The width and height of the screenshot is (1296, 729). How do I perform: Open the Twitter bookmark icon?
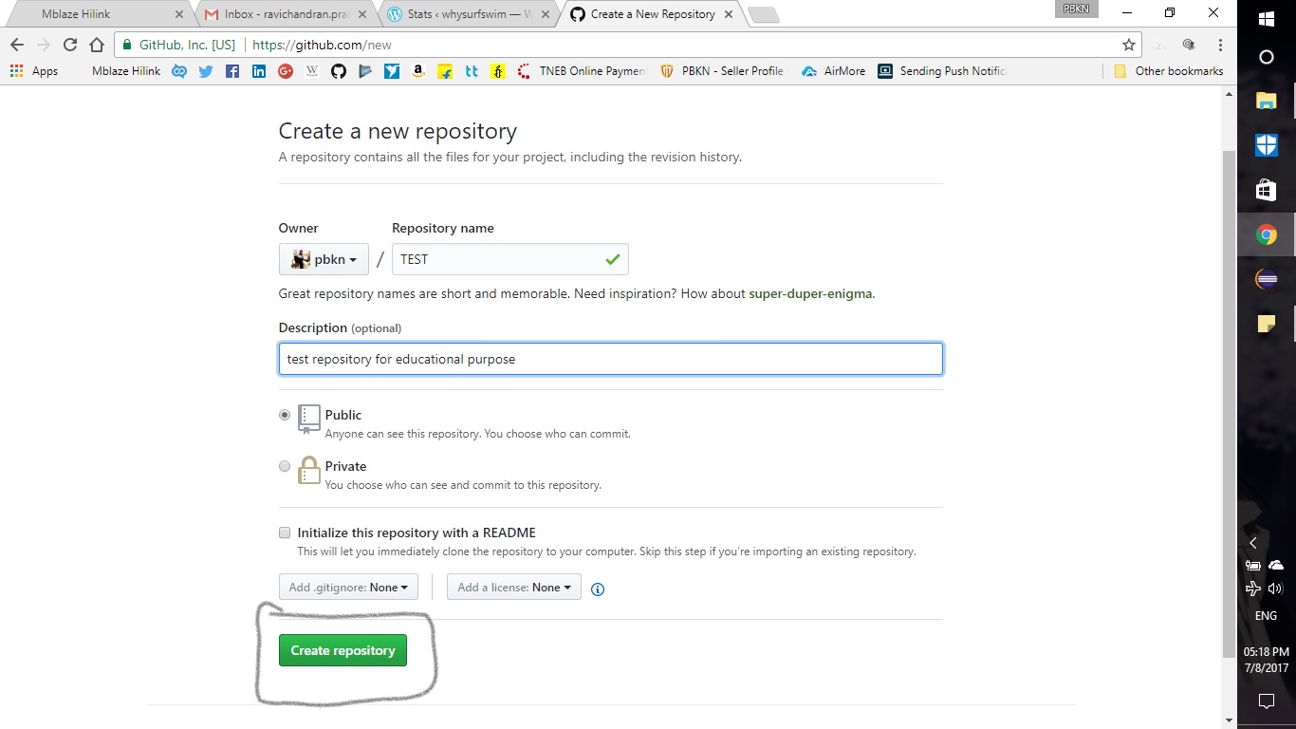coord(205,71)
